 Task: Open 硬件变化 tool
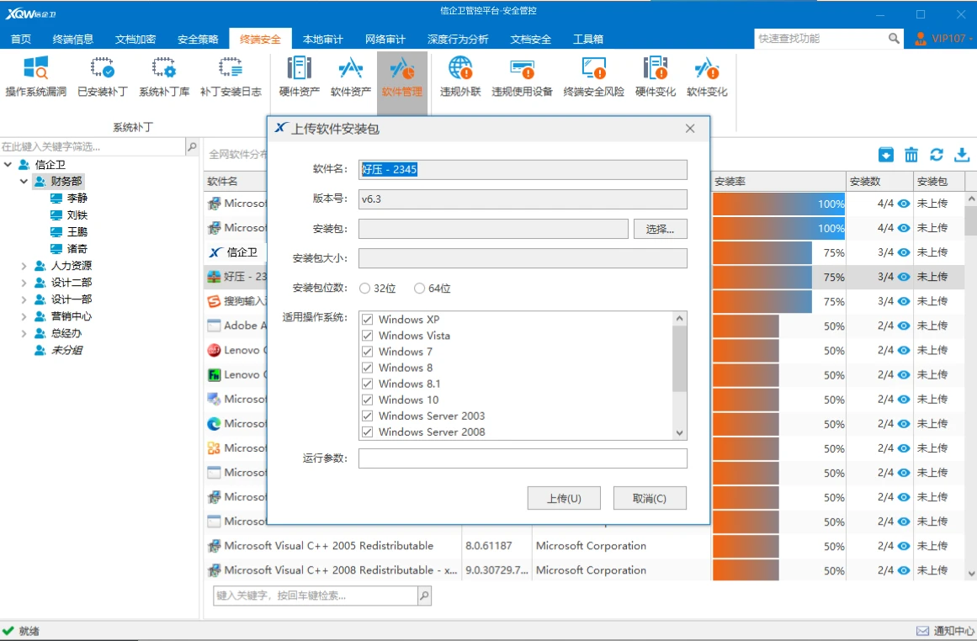[656, 77]
